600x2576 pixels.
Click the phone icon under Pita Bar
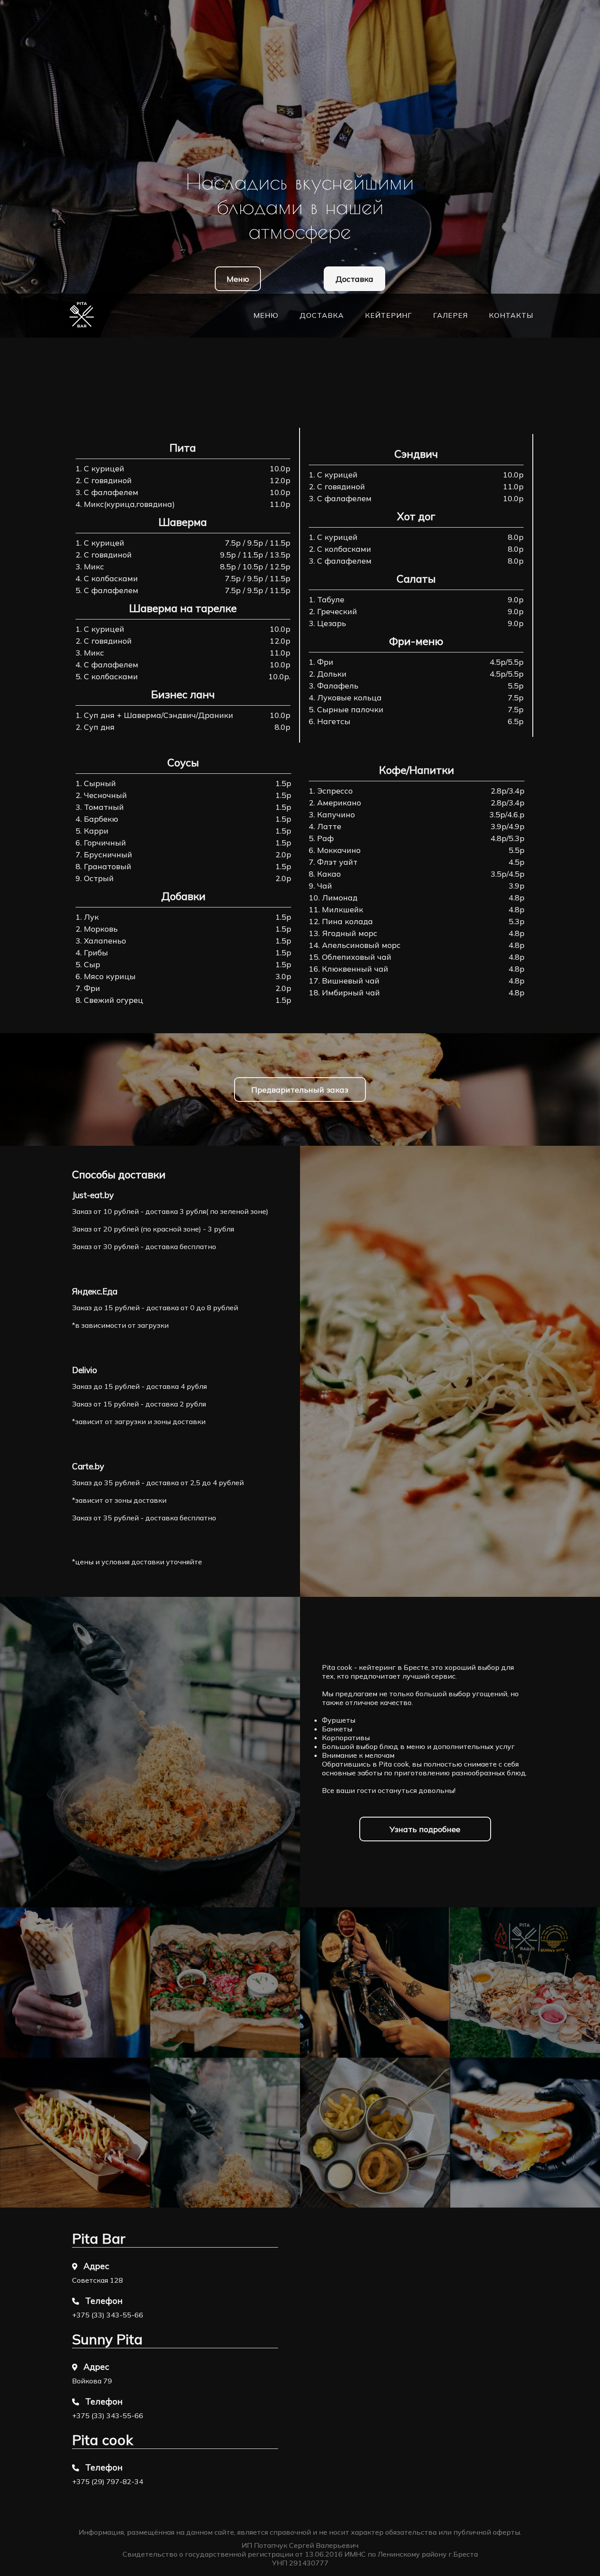[x=76, y=2301]
